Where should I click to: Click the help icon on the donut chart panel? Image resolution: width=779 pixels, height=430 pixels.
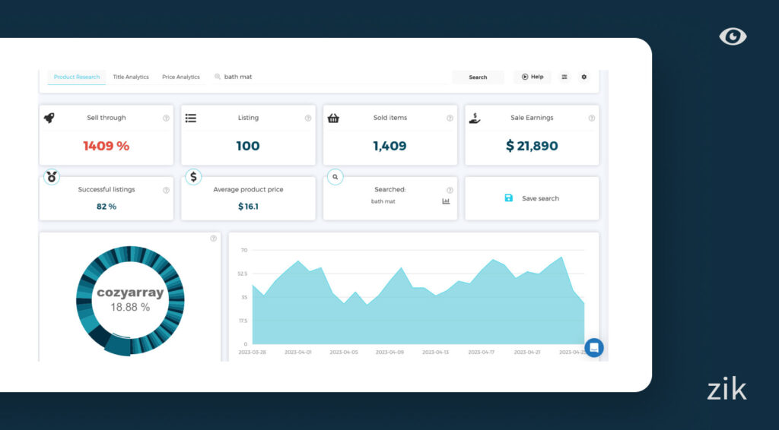213,239
